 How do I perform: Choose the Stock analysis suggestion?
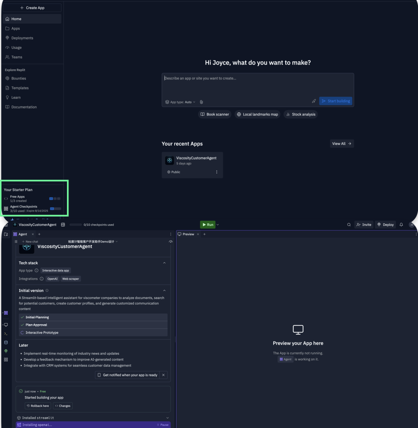coord(300,114)
